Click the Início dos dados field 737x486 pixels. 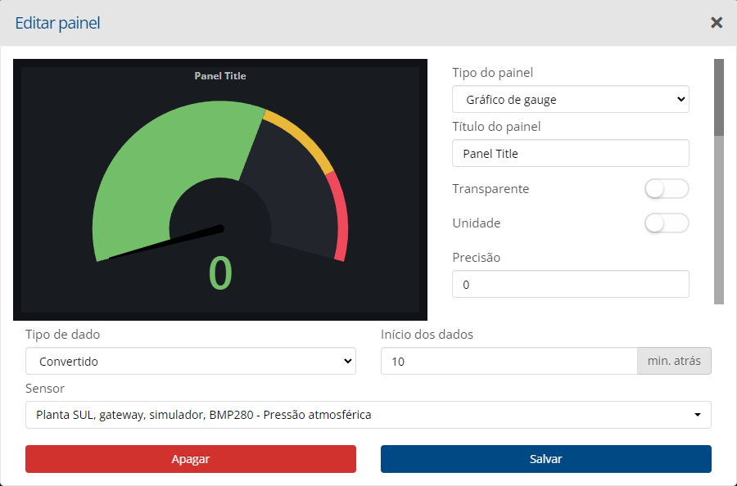coord(509,361)
